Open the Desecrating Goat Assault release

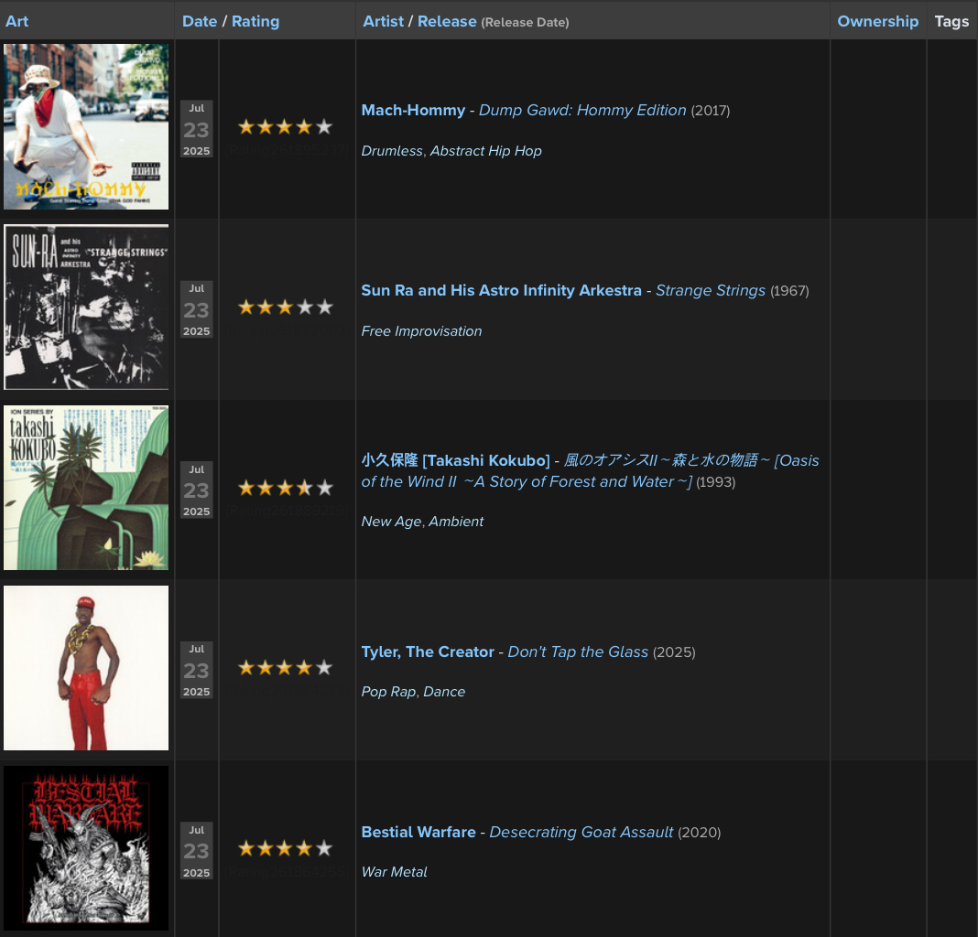coord(581,833)
